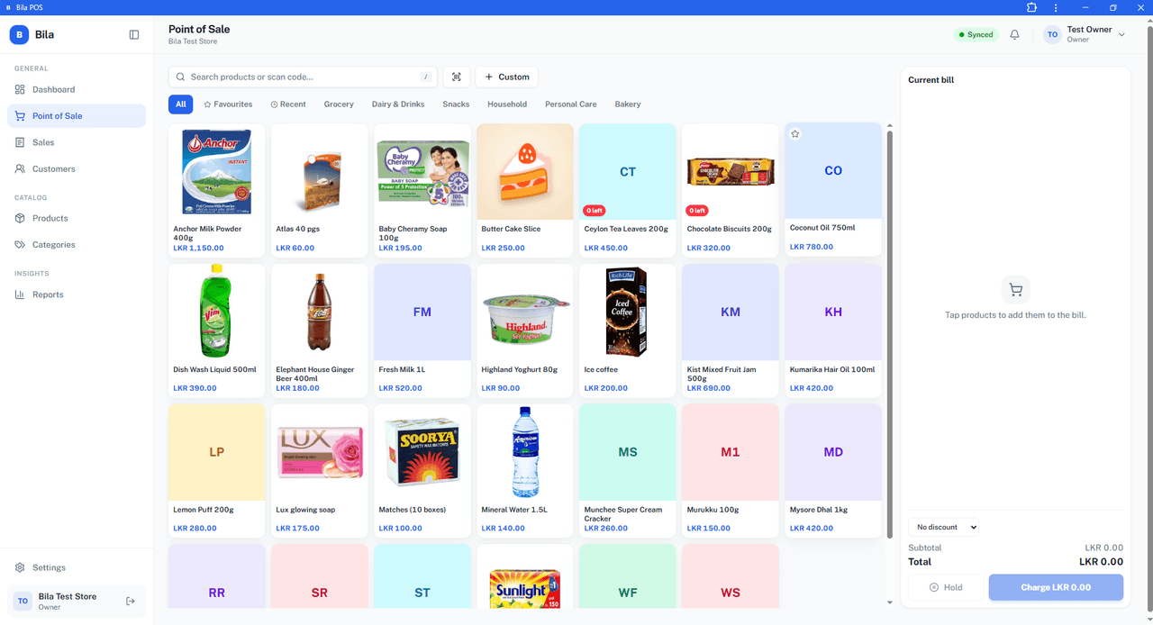Open the barcode scanner icon

[x=457, y=77]
